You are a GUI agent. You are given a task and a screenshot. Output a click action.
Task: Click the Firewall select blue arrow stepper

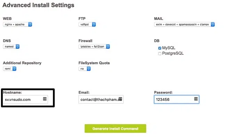tap(108, 47)
